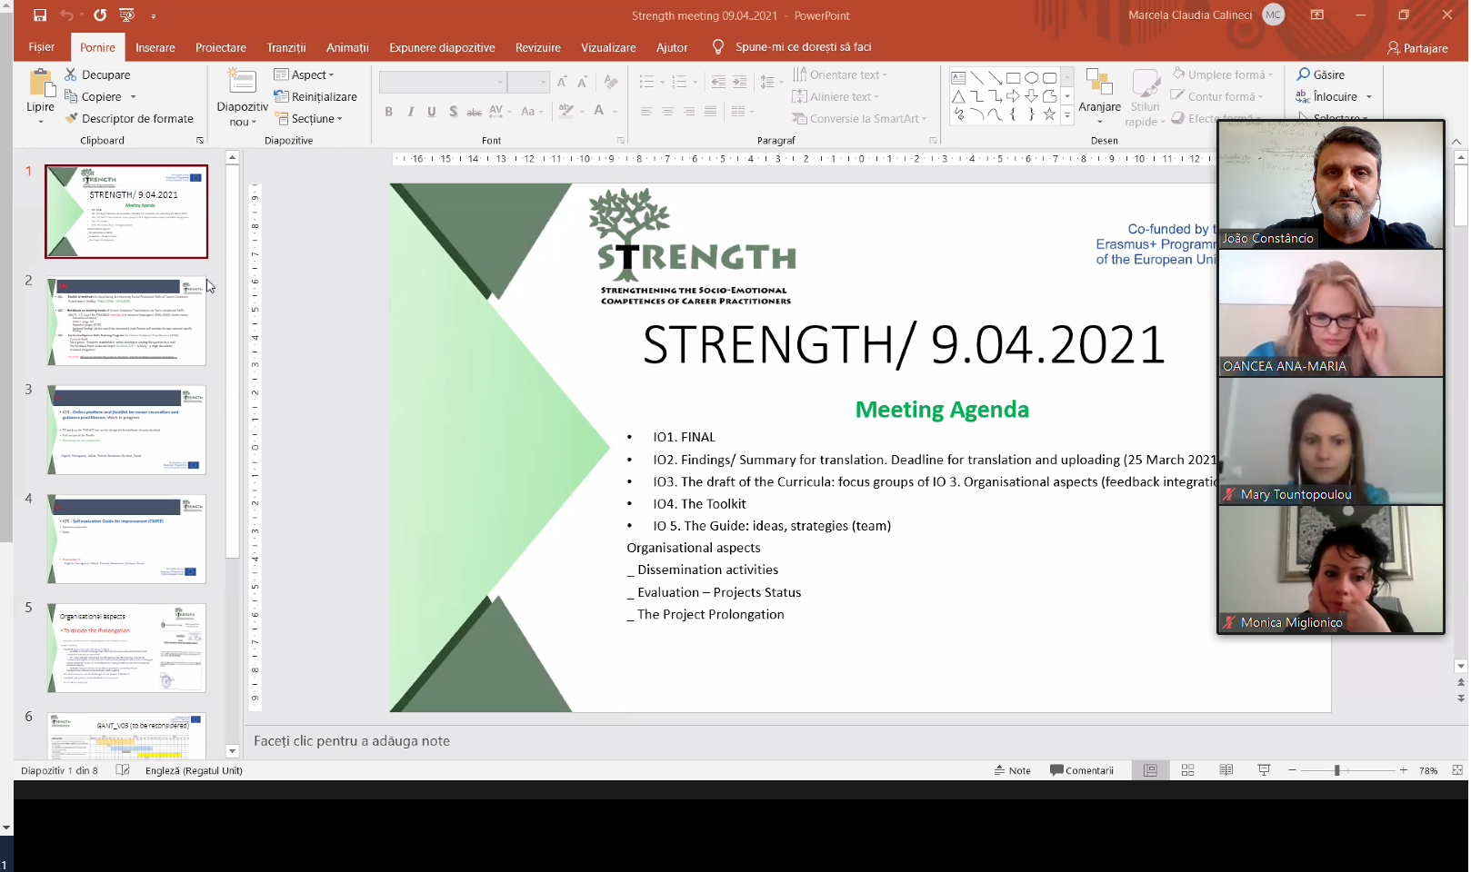Screen dimensions: 1471x872
Task: Enable italic formatting
Action: (410, 111)
